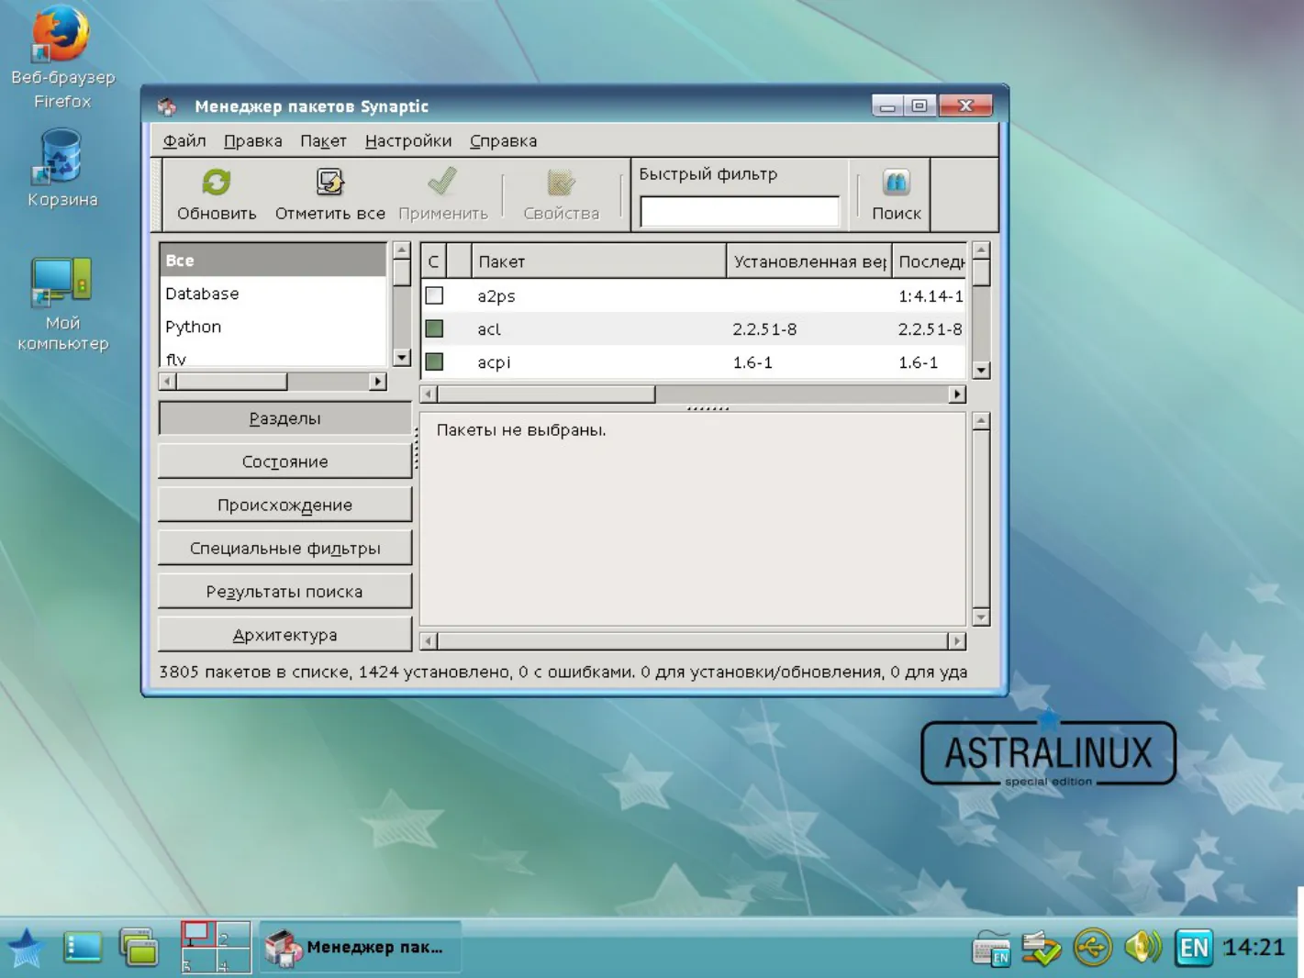Open the green window-list taskbar icon
This screenshot has height=978, width=1304.
point(139,948)
